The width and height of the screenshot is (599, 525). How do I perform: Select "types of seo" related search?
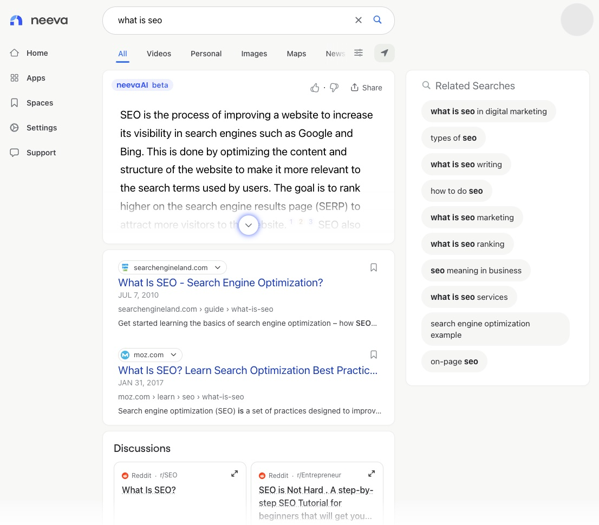point(453,138)
